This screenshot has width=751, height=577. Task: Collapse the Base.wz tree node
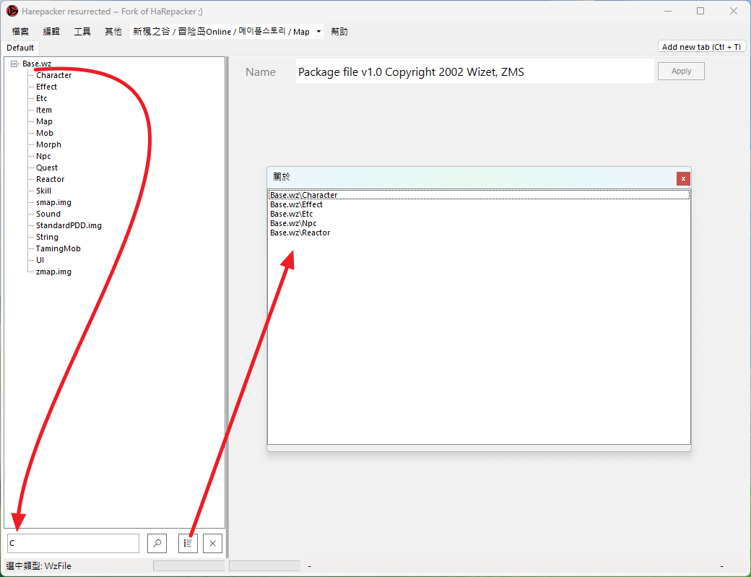(14, 64)
